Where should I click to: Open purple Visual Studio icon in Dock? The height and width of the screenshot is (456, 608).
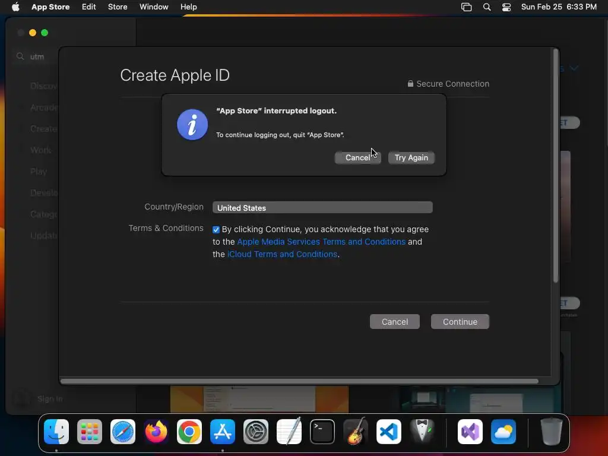[x=470, y=432]
